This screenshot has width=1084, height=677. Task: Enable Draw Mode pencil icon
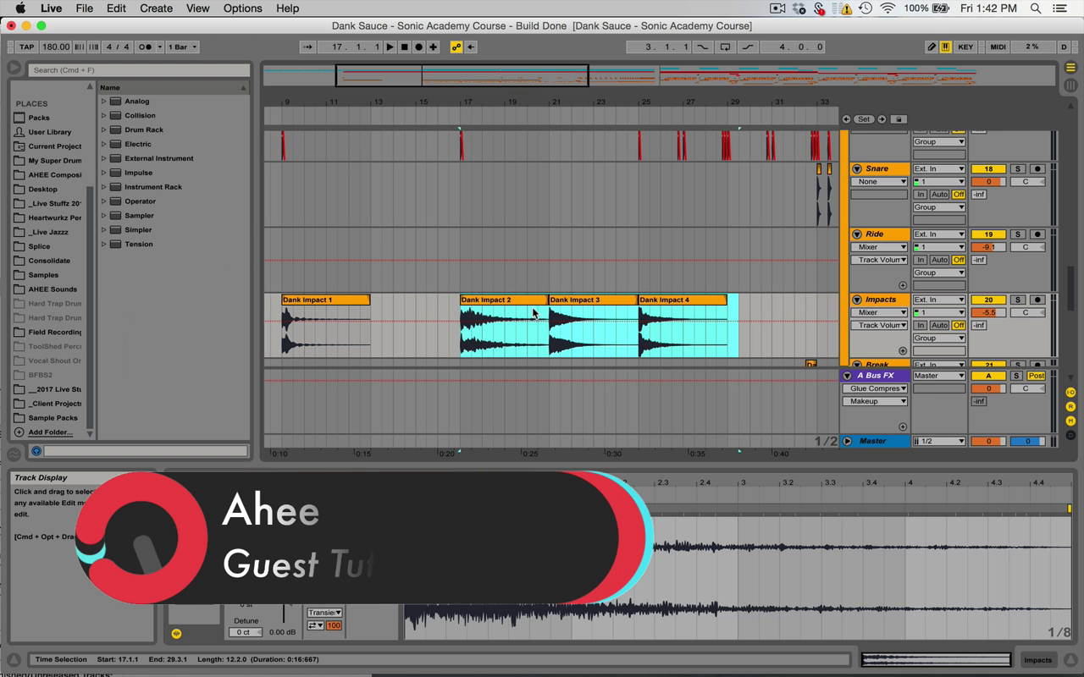tap(932, 47)
